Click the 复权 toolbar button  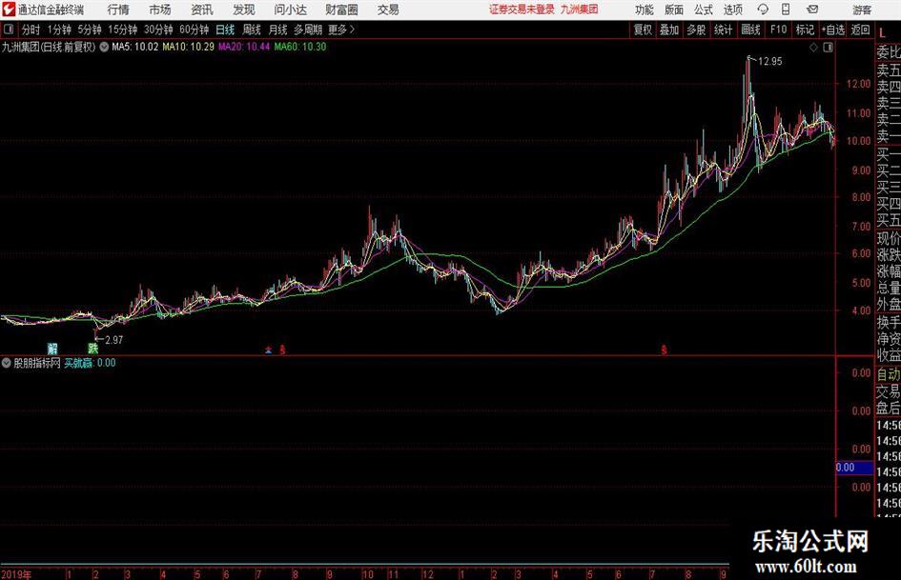[643, 30]
